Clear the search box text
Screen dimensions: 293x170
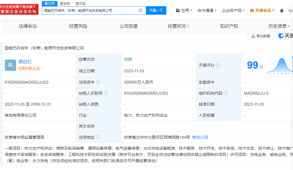140,10
